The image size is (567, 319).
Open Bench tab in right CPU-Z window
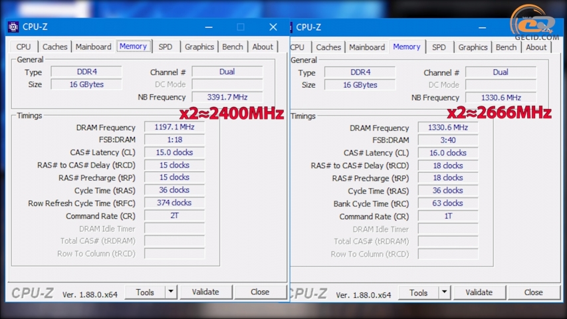pos(507,47)
